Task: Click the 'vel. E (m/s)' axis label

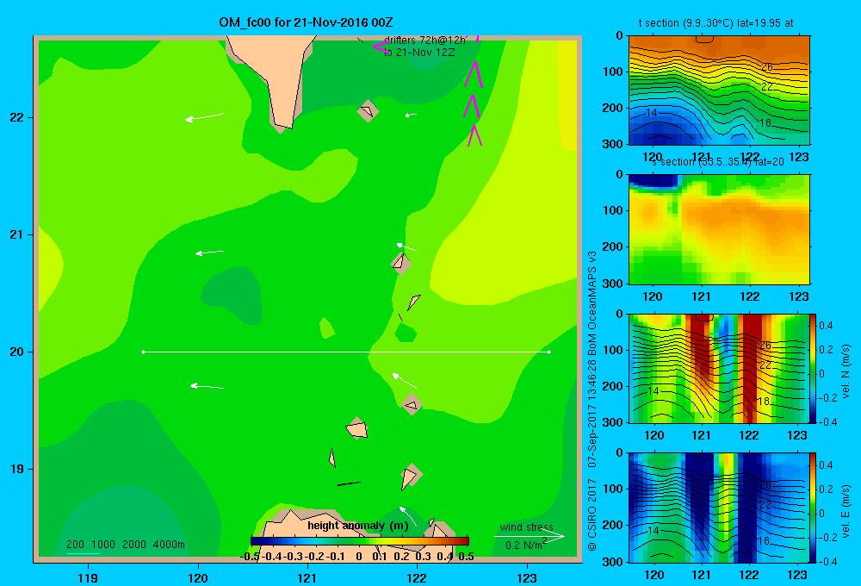Action: click(x=846, y=511)
